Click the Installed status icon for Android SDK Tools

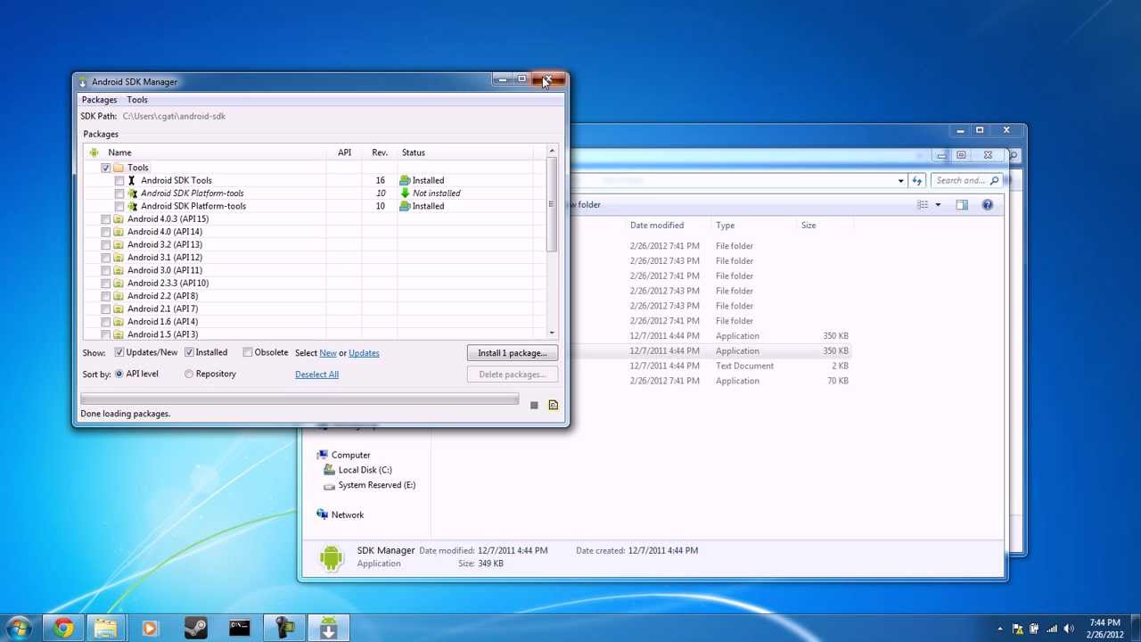click(x=405, y=180)
